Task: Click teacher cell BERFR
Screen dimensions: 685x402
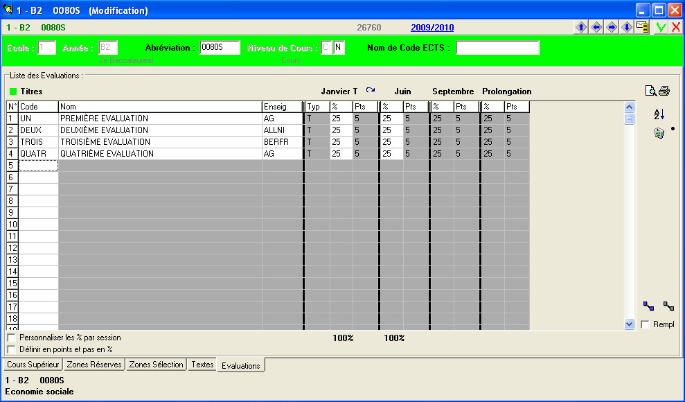Action: point(282,142)
